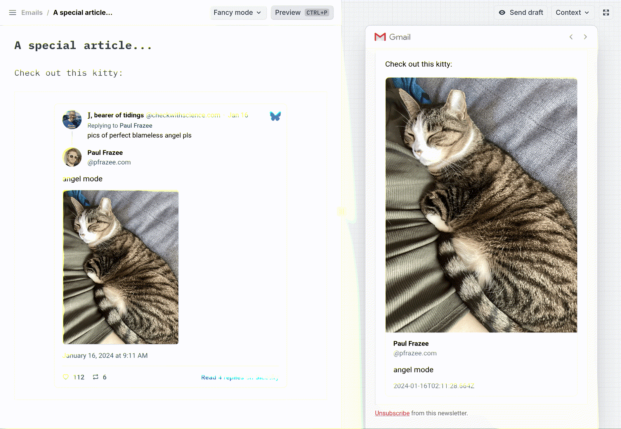Click the eye icon beside Send draft
Viewport: 621px width, 429px height.
(502, 12)
